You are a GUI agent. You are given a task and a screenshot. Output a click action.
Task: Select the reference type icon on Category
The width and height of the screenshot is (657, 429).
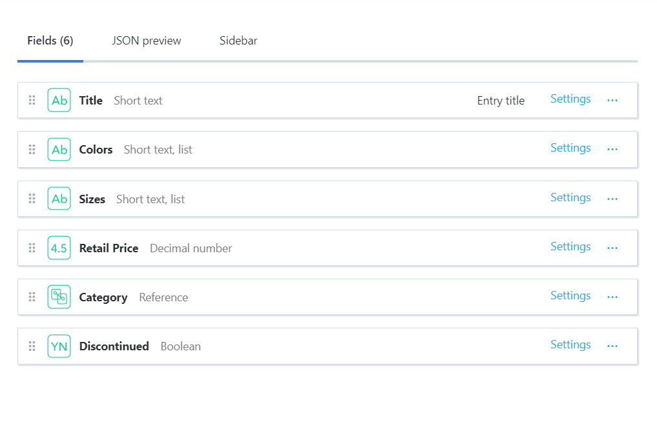(x=59, y=297)
